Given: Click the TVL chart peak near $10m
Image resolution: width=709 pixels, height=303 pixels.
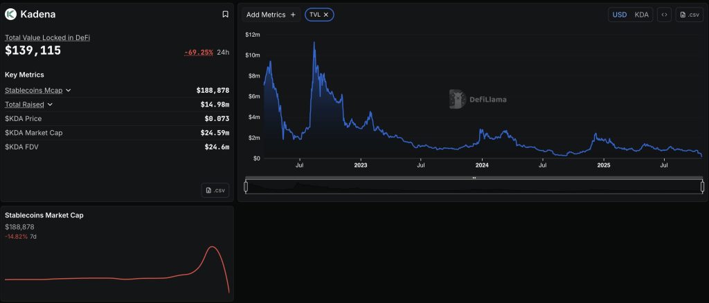Looking at the screenshot, I should point(314,44).
